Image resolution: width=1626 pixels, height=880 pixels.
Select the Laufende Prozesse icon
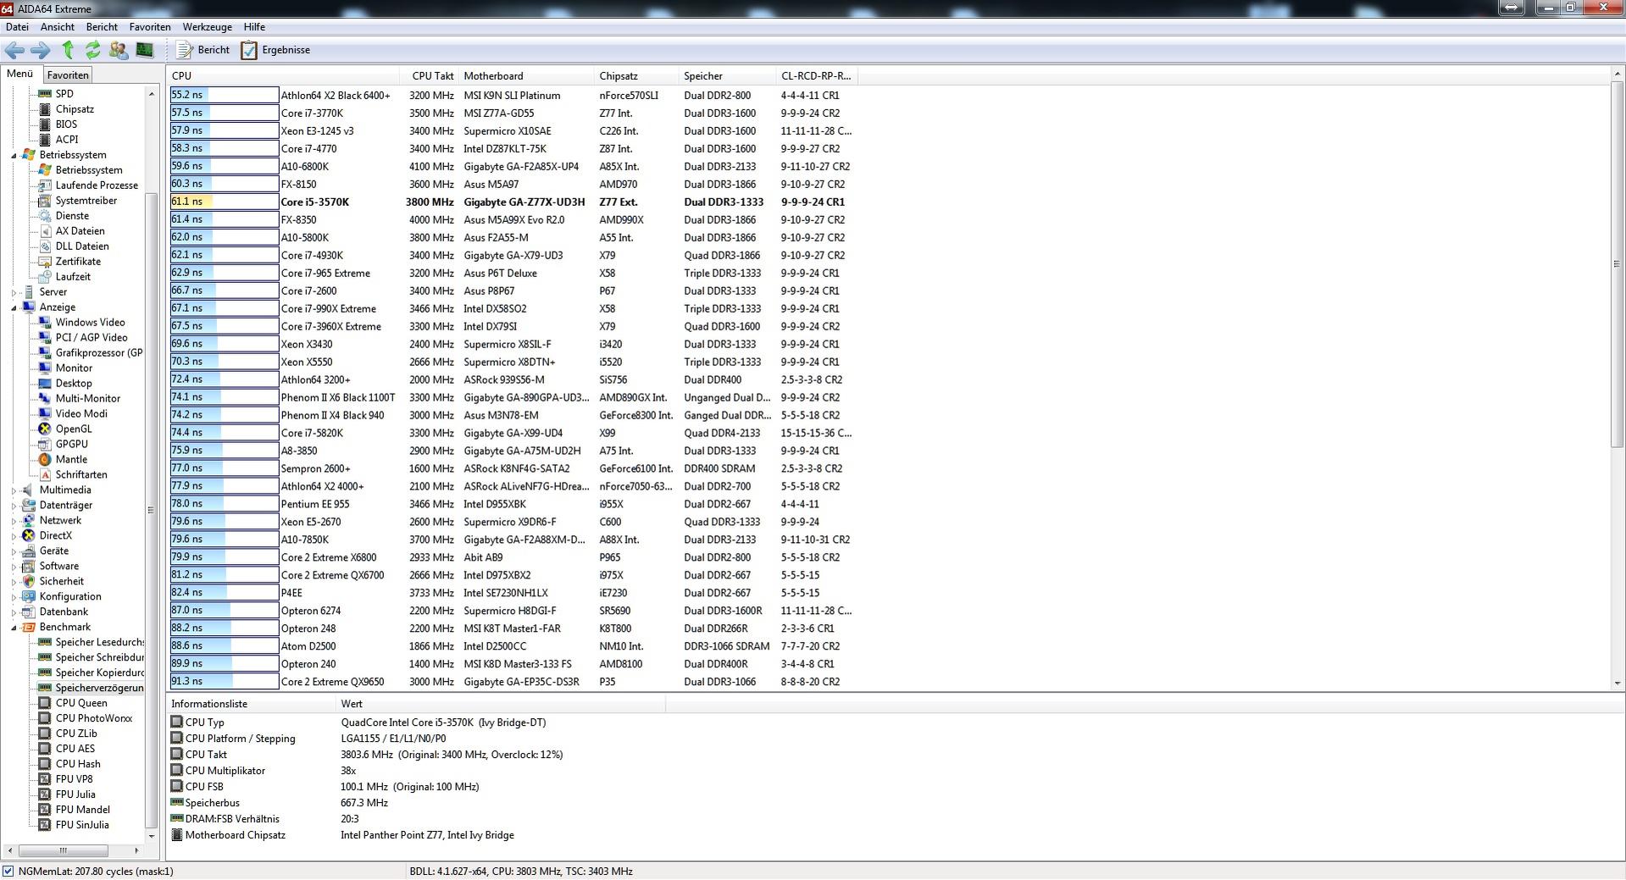45,185
